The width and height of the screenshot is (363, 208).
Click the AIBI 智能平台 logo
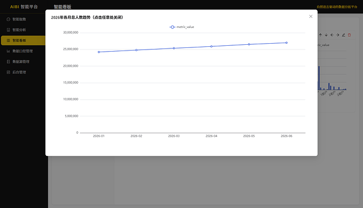(24, 7)
